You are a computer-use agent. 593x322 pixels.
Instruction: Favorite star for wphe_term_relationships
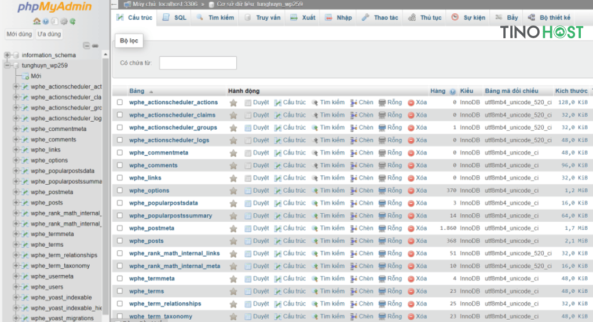(233, 304)
